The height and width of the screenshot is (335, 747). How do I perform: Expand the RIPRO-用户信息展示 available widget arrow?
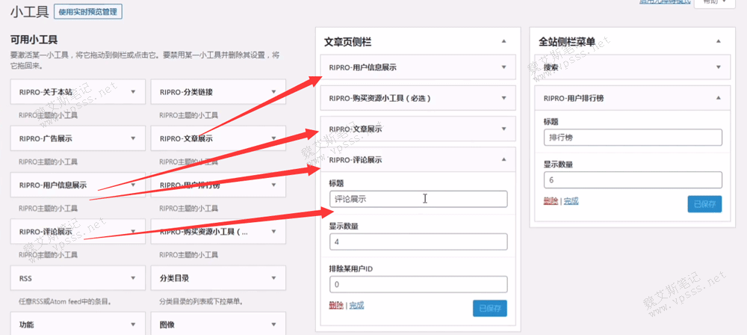coord(133,185)
